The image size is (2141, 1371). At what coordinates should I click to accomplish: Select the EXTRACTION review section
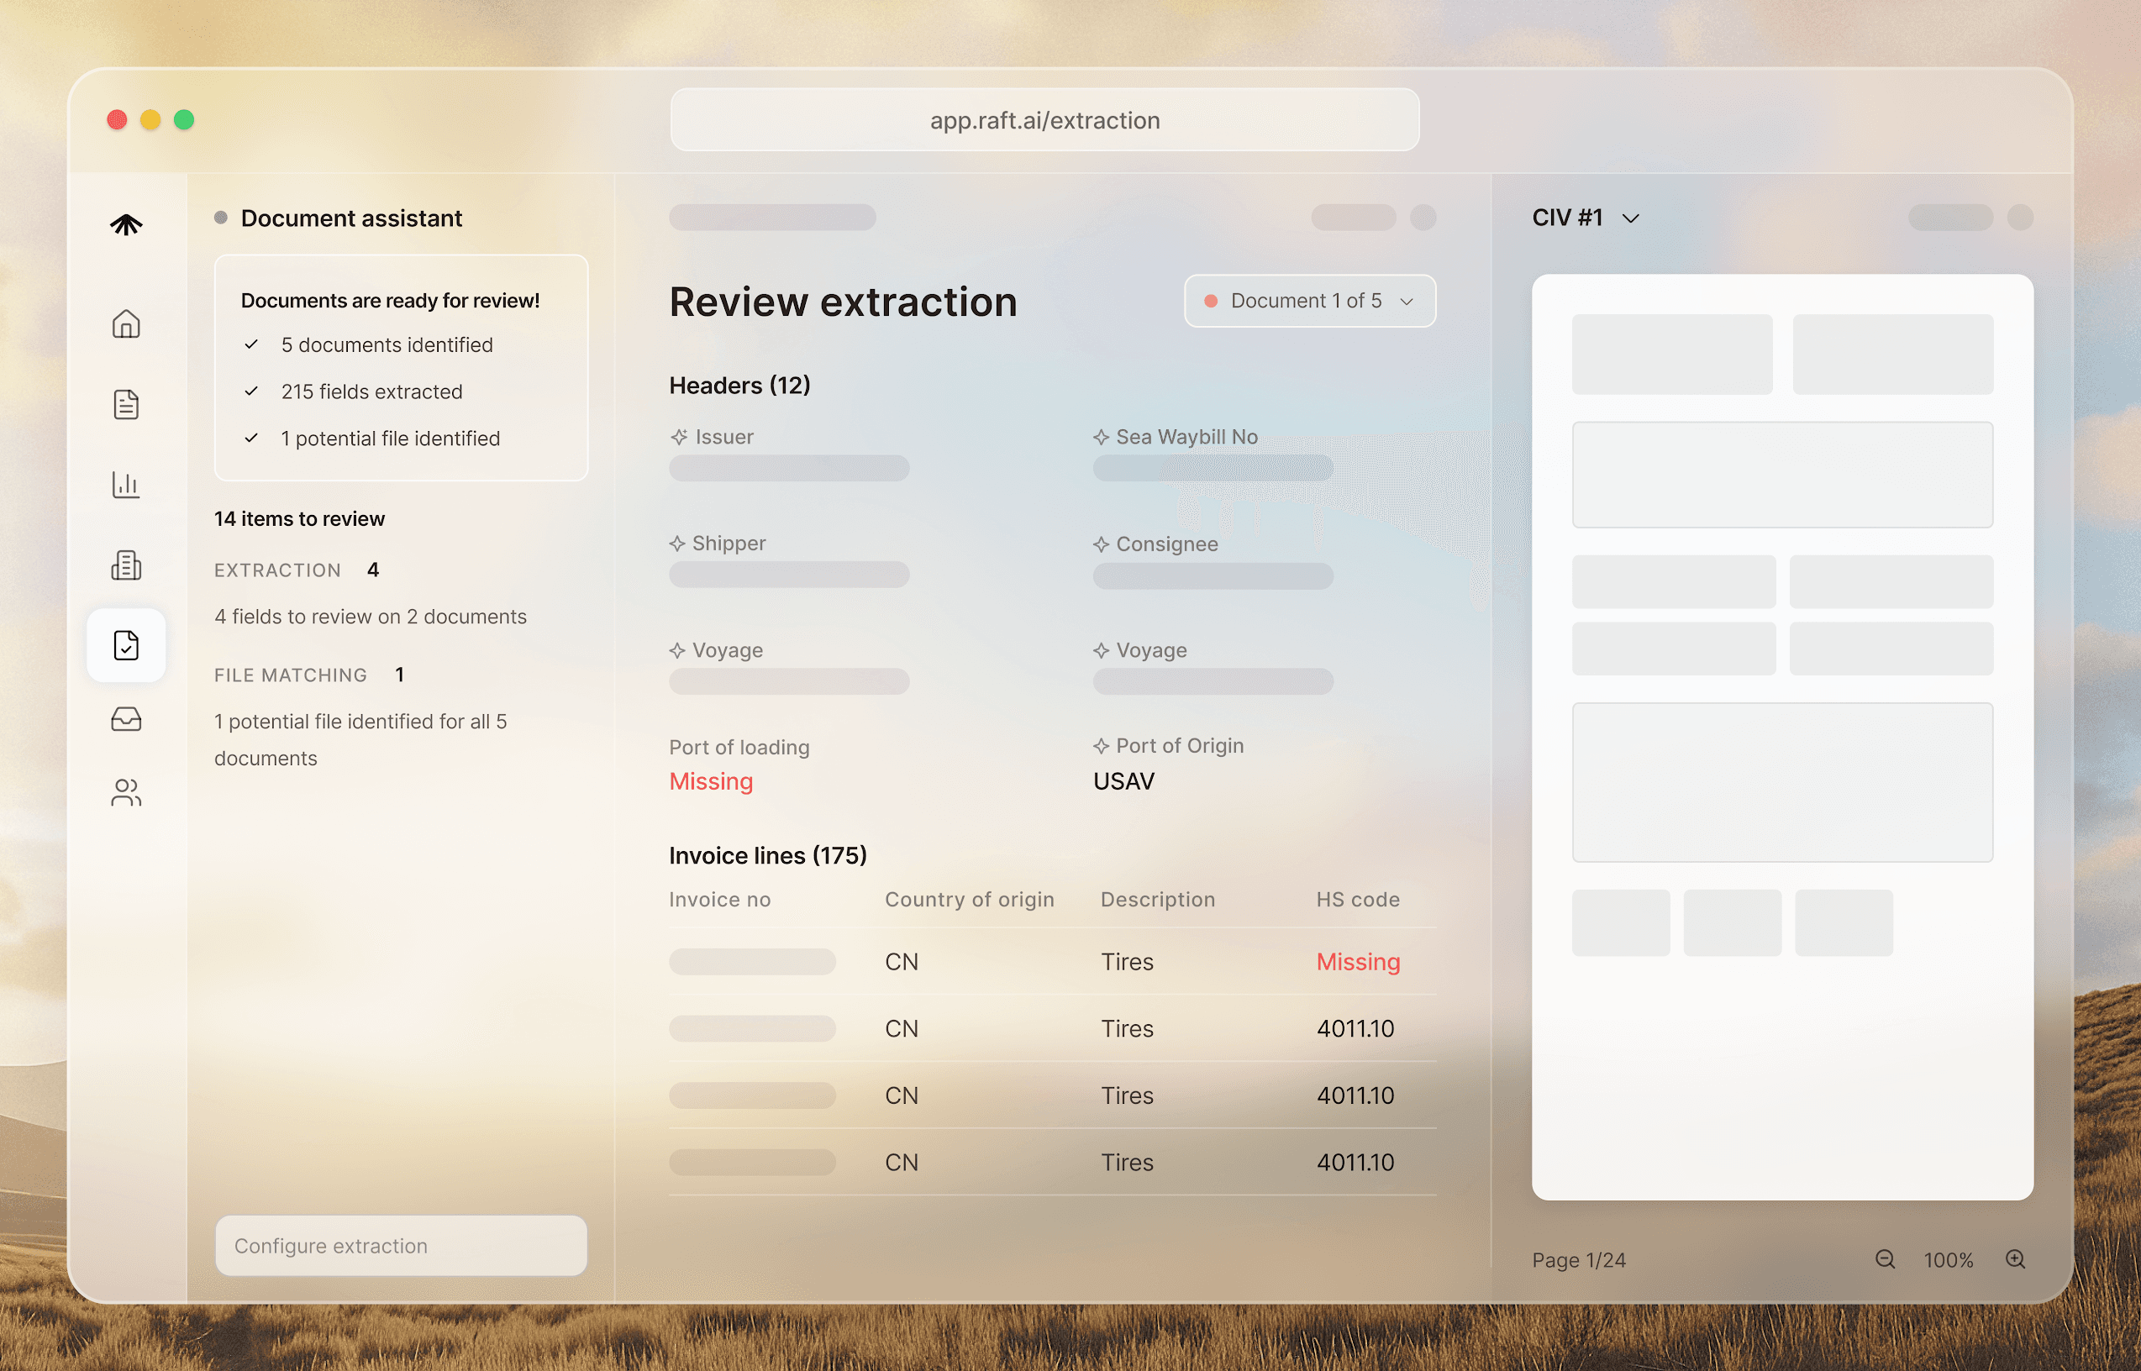coord(278,570)
